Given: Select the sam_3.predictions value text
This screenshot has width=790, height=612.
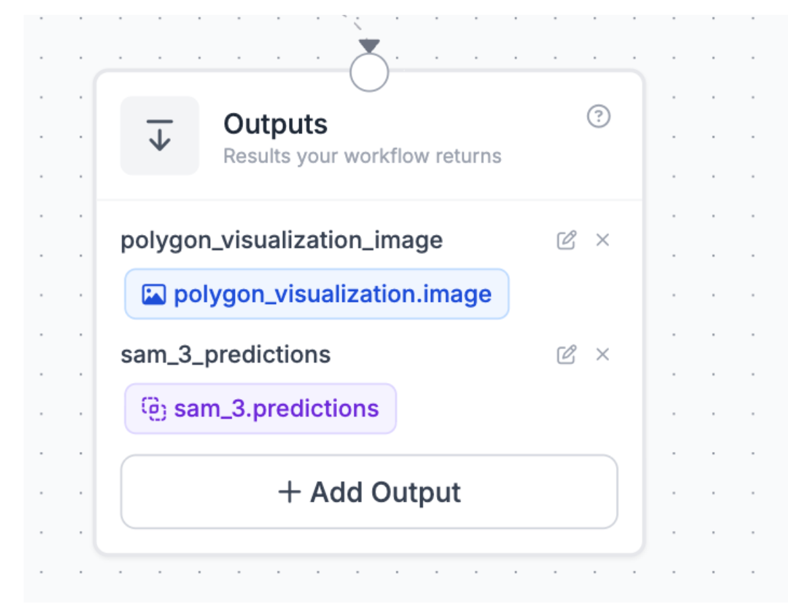Looking at the screenshot, I should [x=276, y=409].
